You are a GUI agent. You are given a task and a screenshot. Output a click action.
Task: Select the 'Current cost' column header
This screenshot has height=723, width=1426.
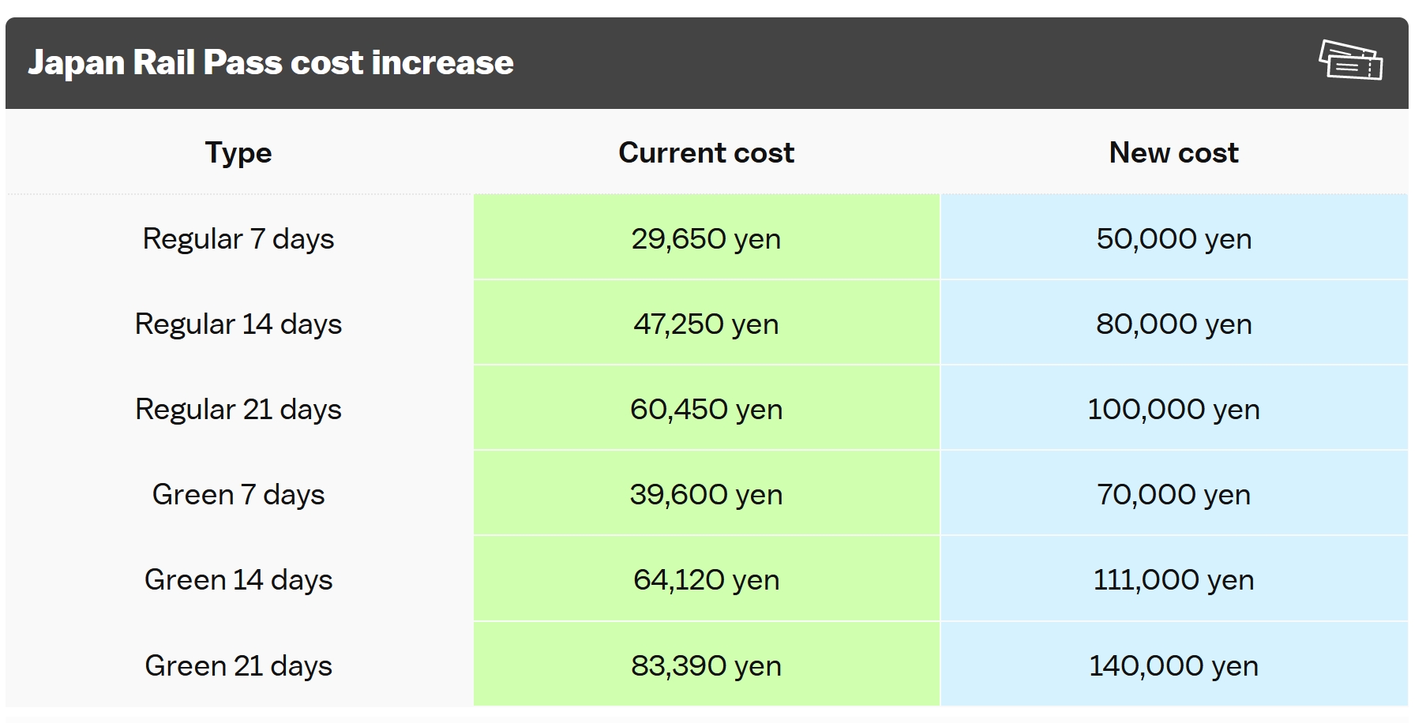point(706,152)
